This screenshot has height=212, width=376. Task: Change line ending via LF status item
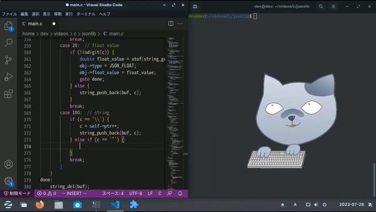click(150, 194)
